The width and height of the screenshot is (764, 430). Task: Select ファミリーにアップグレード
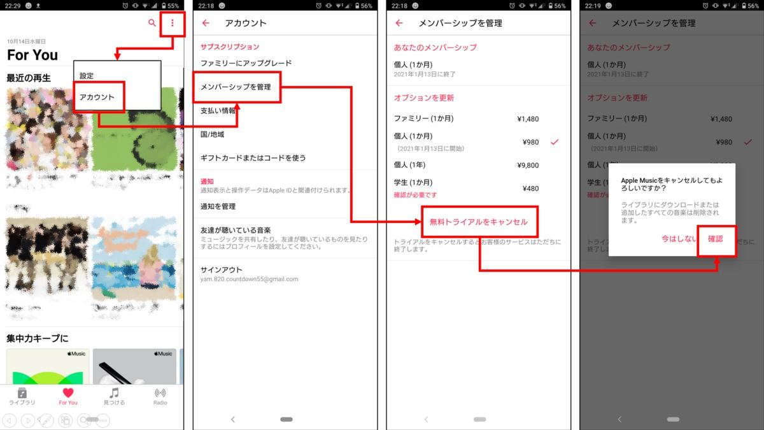[x=246, y=63]
